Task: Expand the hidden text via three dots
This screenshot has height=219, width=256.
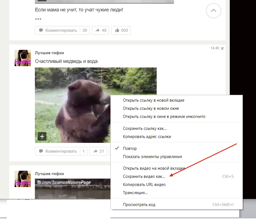Action: coord(38,19)
